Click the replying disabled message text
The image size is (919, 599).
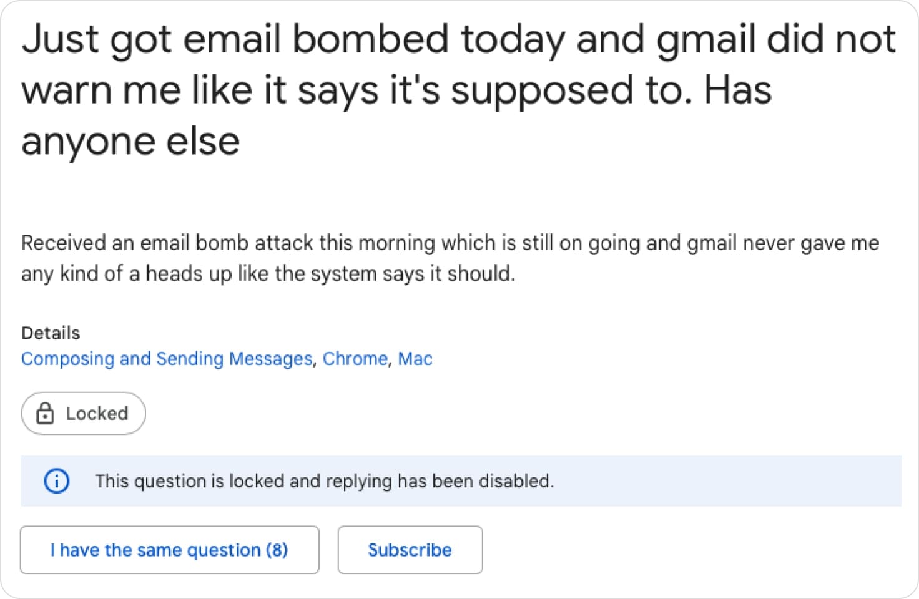[x=325, y=481]
